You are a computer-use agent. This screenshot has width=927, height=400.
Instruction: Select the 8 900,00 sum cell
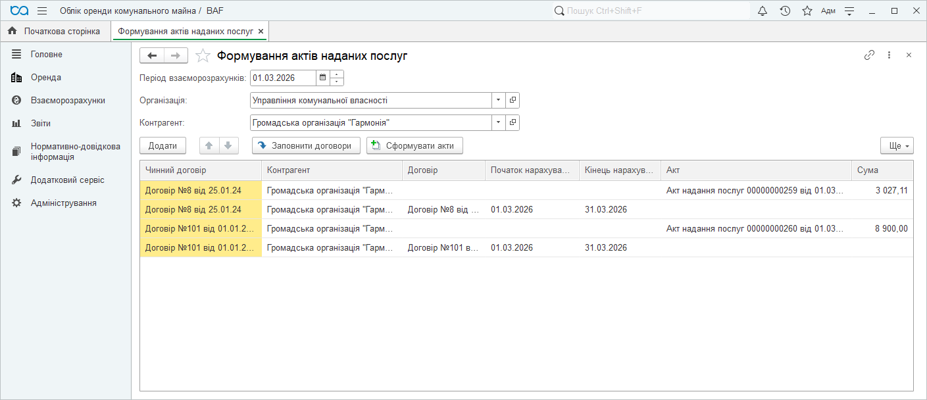(882, 228)
